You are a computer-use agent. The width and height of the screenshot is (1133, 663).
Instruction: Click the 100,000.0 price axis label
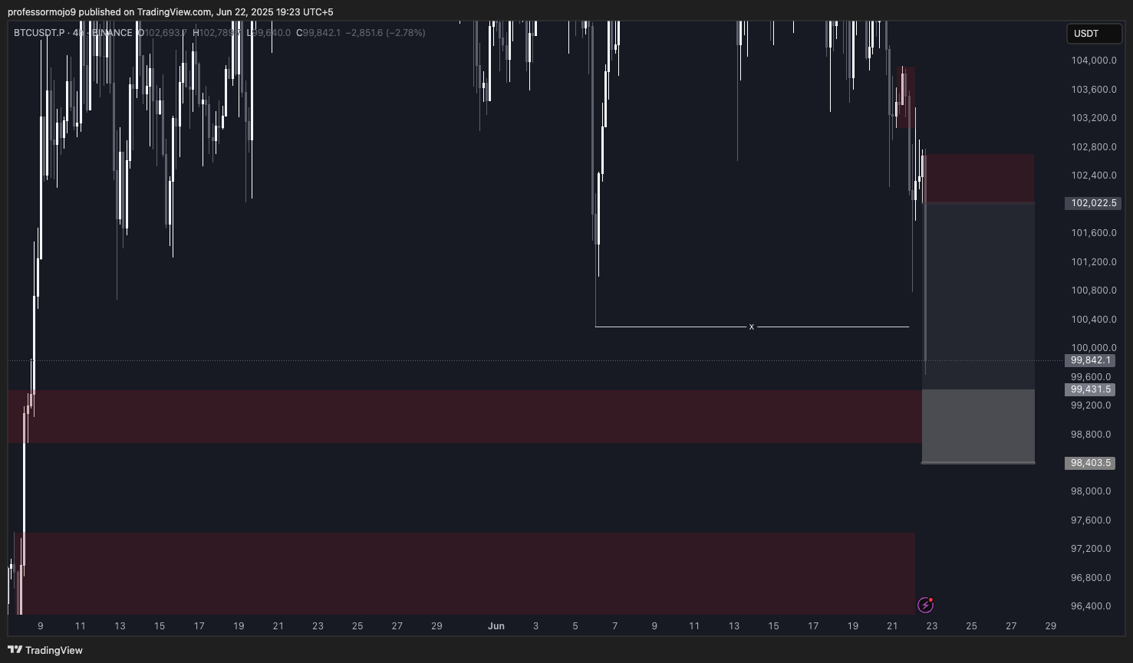tap(1093, 348)
